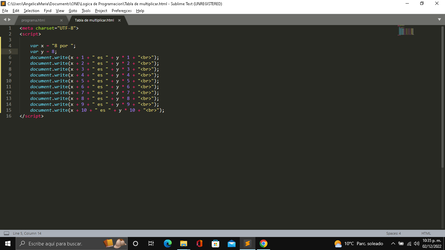Open the Find menu
The height and width of the screenshot is (250, 445).
point(48,11)
